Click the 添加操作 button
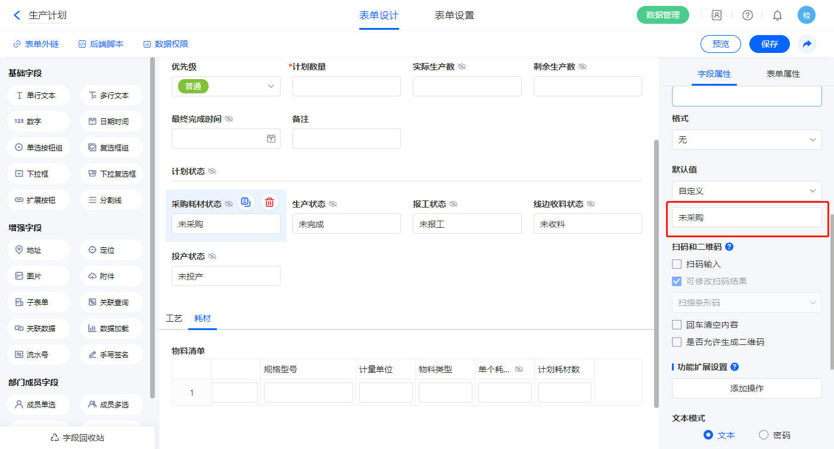The height and width of the screenshot is (449, 834). click(746, 388)
